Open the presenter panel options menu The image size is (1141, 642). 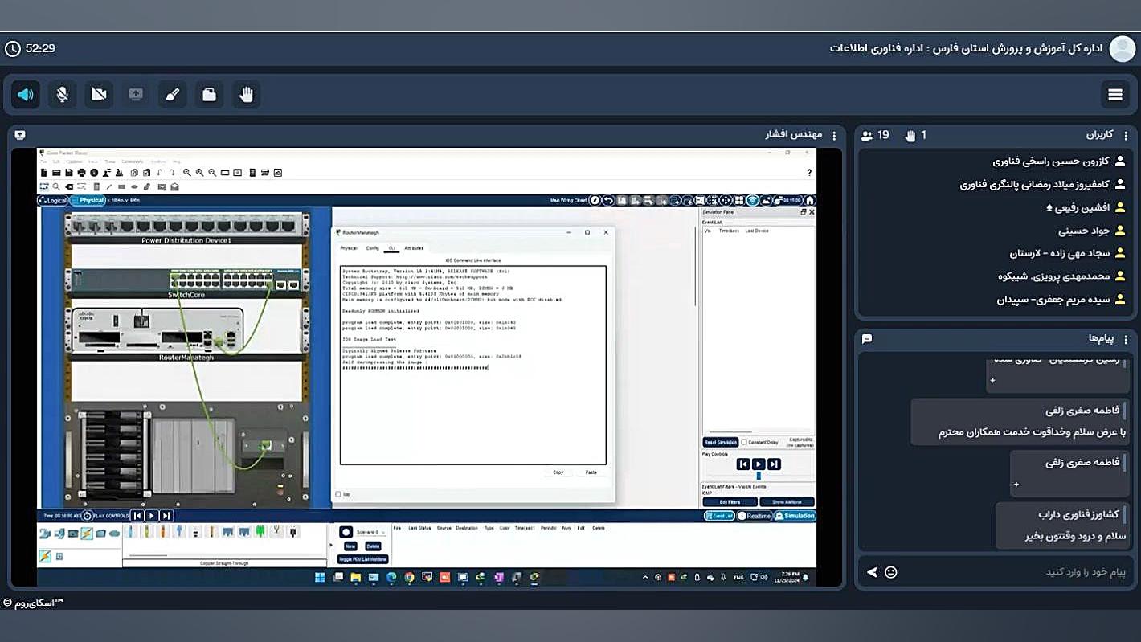[834, 136]
